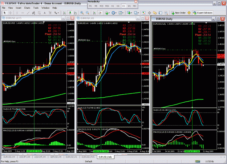This screenshot has width=227, height=164.
Task: Click the Default profile in status bar
Action: tap(89, 161)
